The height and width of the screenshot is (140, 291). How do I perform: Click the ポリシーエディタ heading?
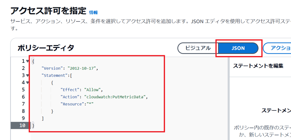[46, 48]
